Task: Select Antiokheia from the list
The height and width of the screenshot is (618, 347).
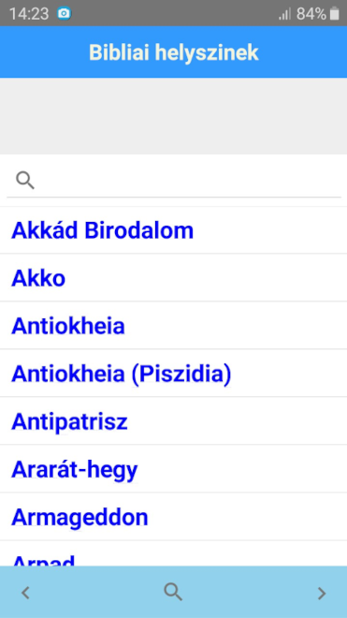Action: [173, 326]
